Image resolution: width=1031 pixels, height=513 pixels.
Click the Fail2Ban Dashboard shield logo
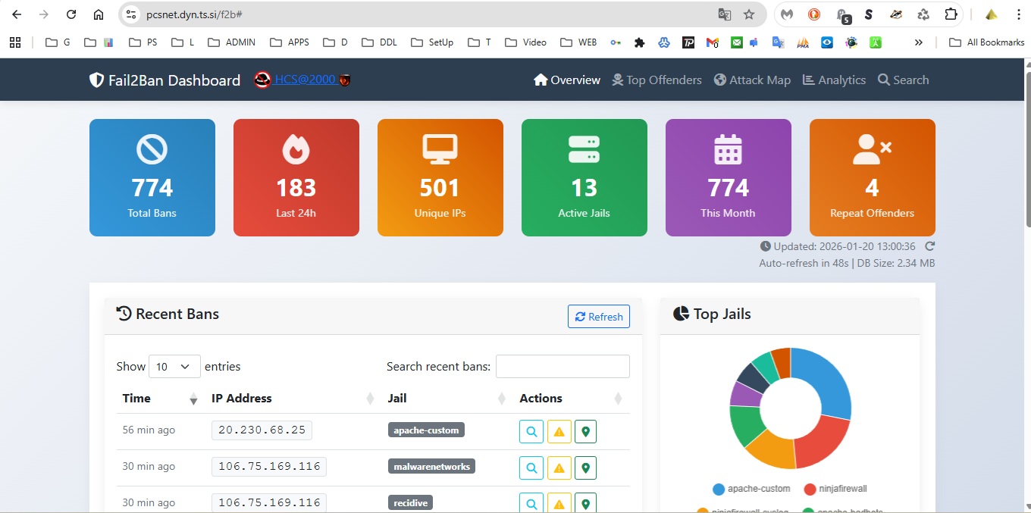(96, 80)
